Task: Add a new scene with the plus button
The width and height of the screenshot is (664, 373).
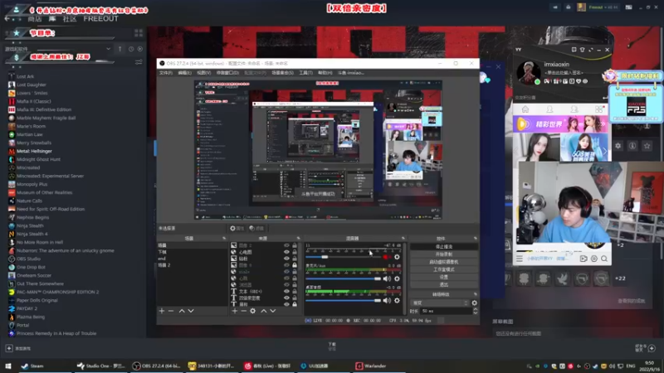Action: point(162,311)
